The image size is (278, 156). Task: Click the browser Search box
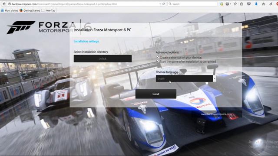pos(192,4)
